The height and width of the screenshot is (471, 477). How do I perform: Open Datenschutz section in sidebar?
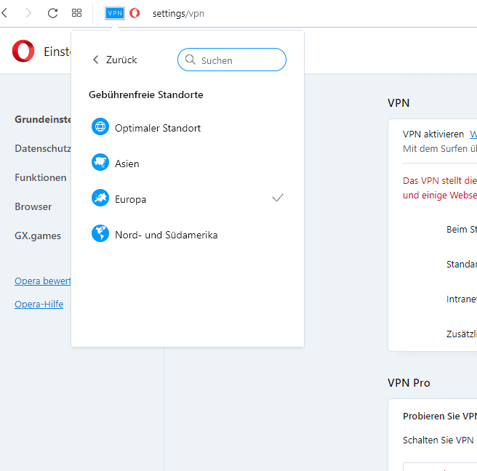tap(43, 148)
